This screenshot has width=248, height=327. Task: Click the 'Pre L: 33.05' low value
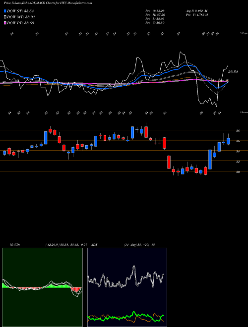tap(155, 19)
